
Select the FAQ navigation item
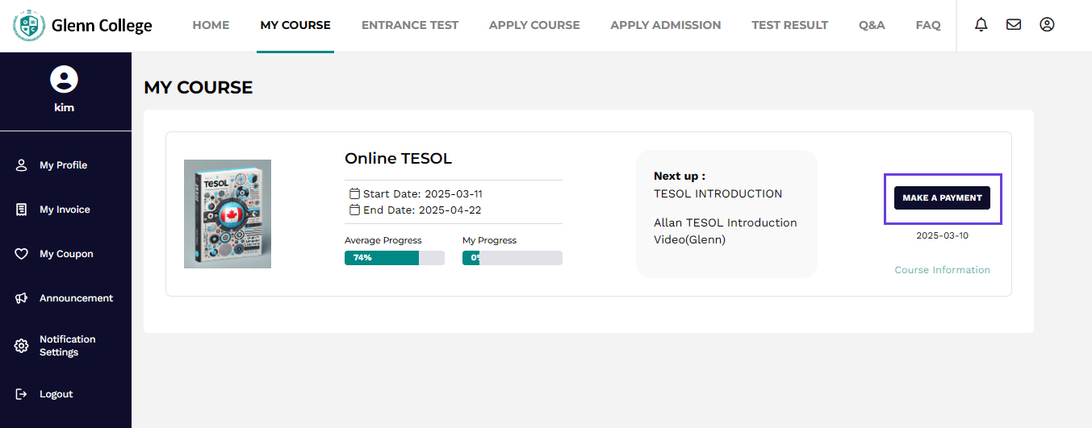928,25
